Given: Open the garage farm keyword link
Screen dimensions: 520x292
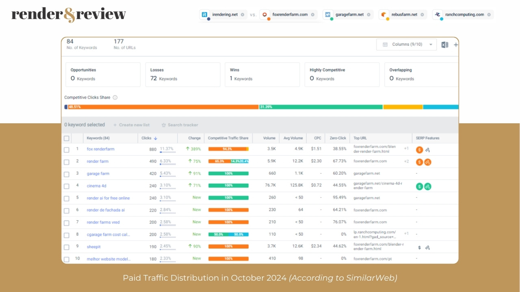Looking at the screenshot, I should [x=98, y=174].
